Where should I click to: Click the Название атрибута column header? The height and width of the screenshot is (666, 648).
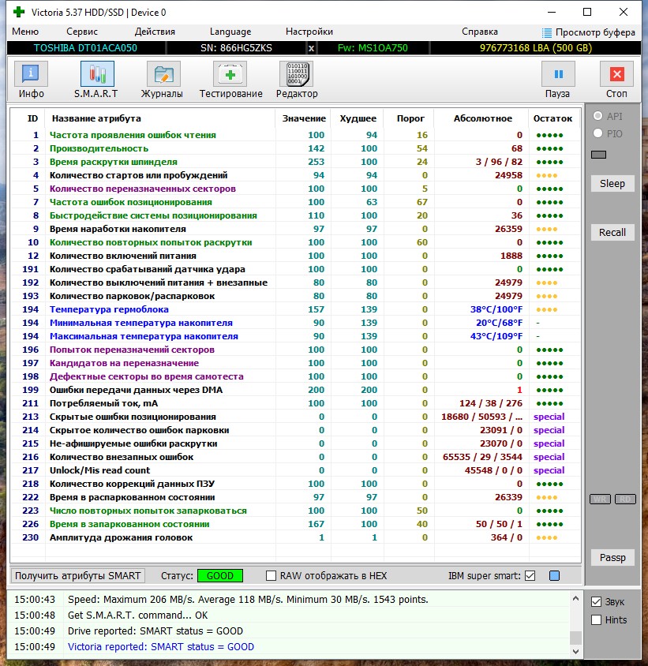coord(96,118)
